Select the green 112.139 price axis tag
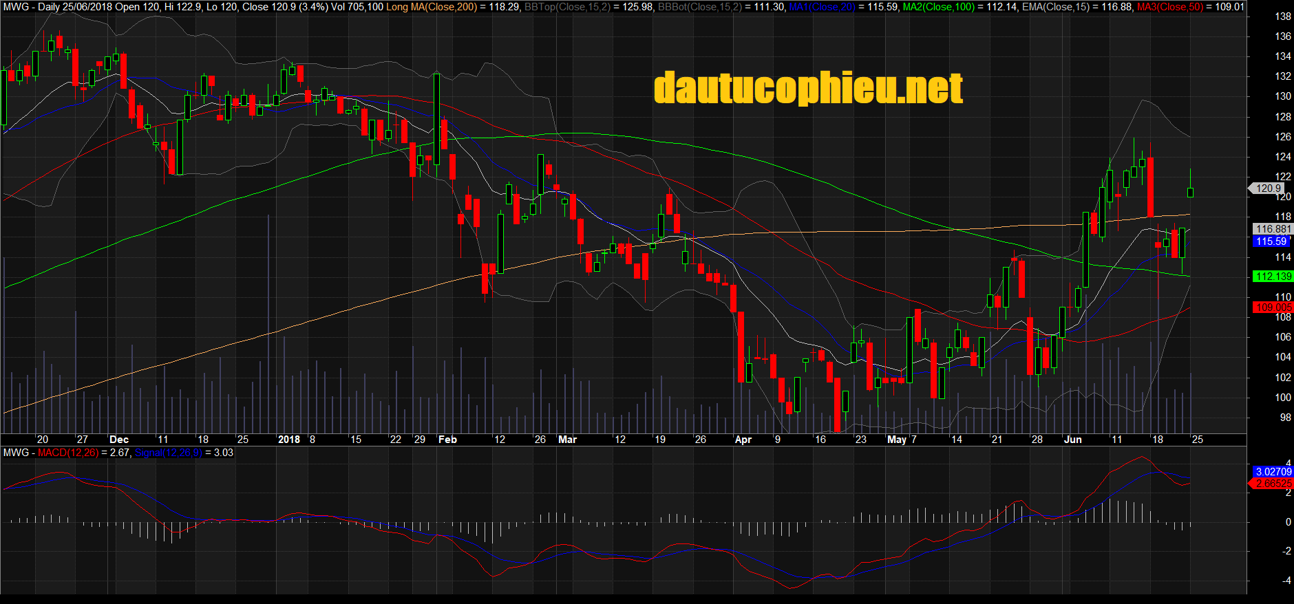Screen dimensions: 1294x604 1273,277
